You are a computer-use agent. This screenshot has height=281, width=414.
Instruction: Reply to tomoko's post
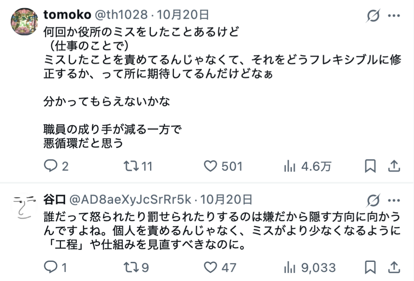click(50, 166)
